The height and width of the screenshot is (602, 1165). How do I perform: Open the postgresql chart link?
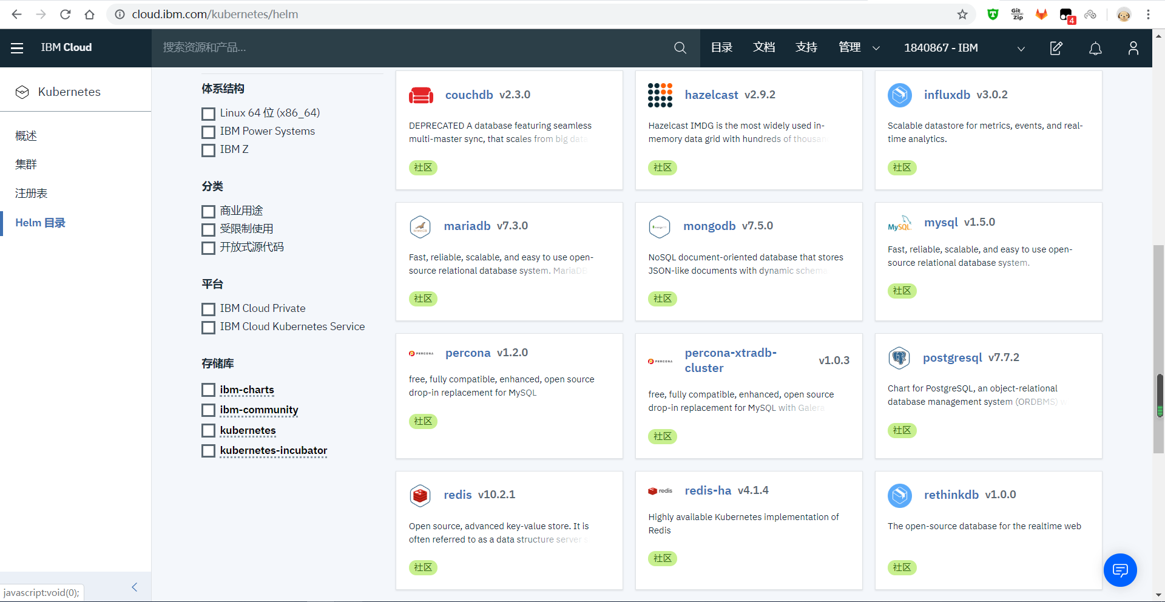click(953, 358)
